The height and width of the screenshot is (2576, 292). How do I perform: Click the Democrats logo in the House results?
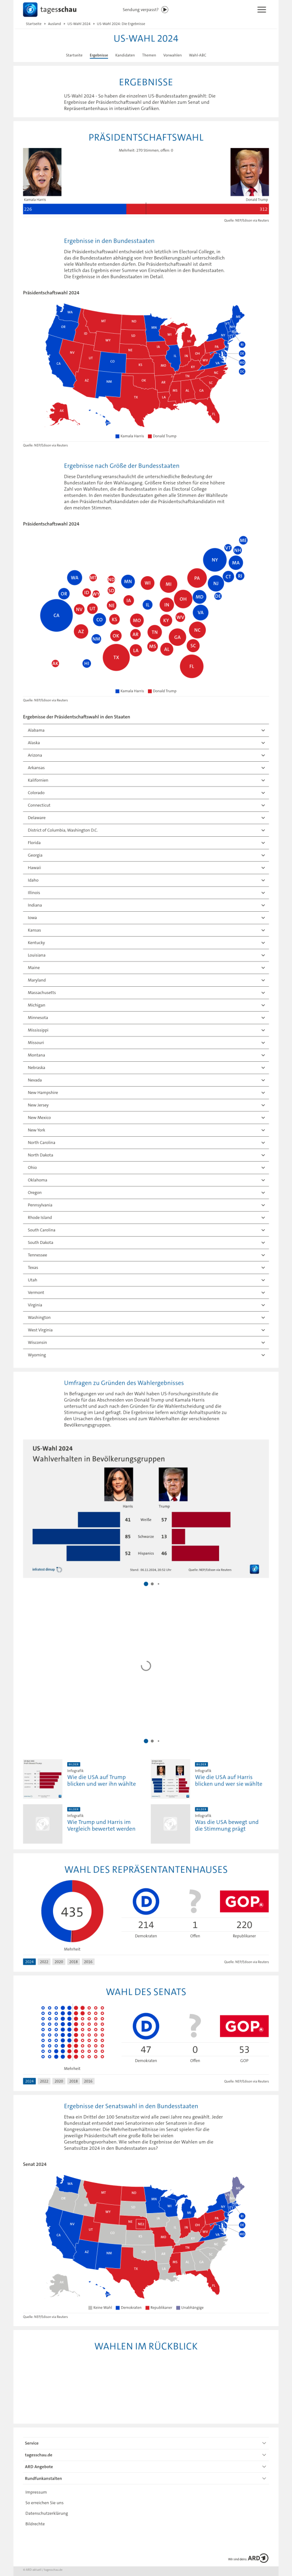pos(146,1901)
